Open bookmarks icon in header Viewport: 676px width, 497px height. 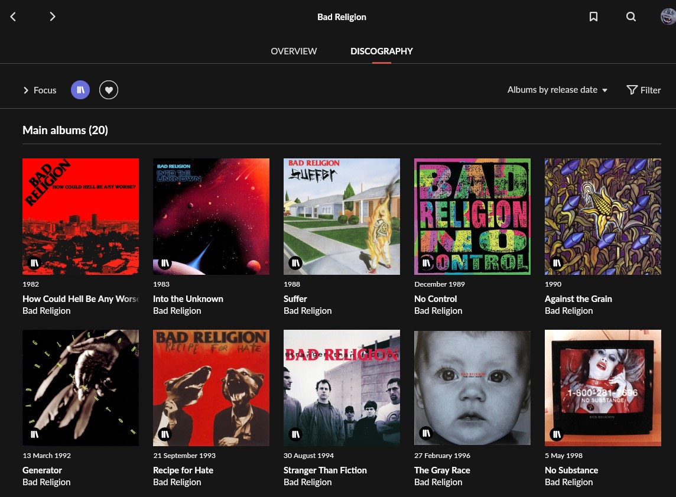point(593,17)
